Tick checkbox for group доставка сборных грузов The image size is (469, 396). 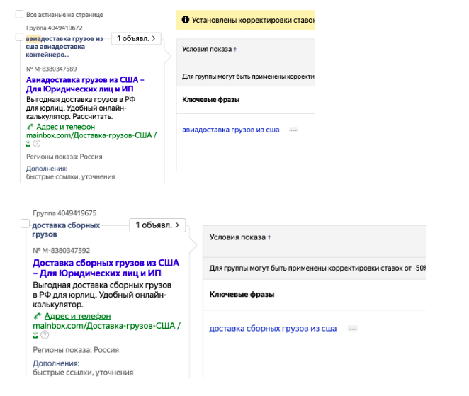pos(26,224)
